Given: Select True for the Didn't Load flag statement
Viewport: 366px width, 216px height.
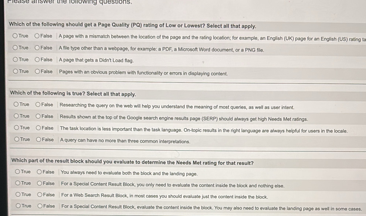Looking at the screenshot, I should 16,60.
